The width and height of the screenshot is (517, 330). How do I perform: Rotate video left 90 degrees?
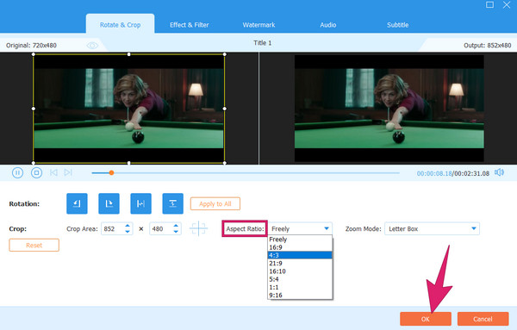click(77, 203)
